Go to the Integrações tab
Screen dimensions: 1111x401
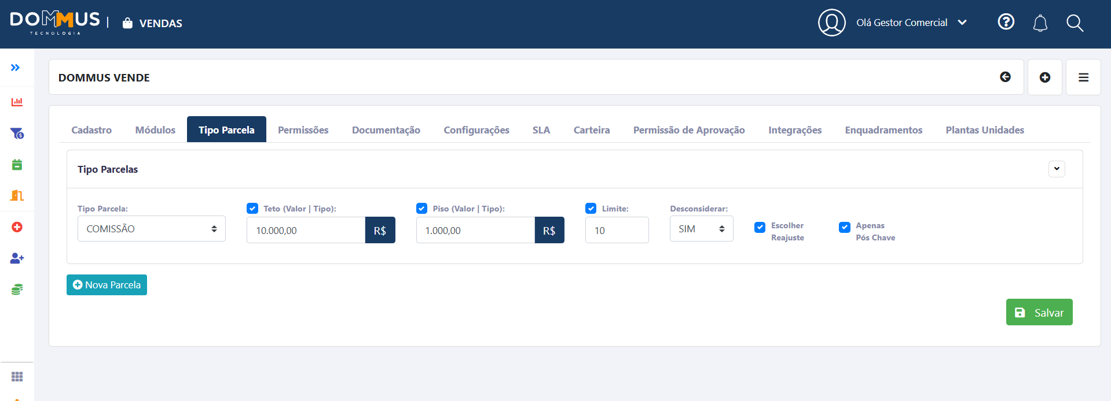(x=794, y=130)
